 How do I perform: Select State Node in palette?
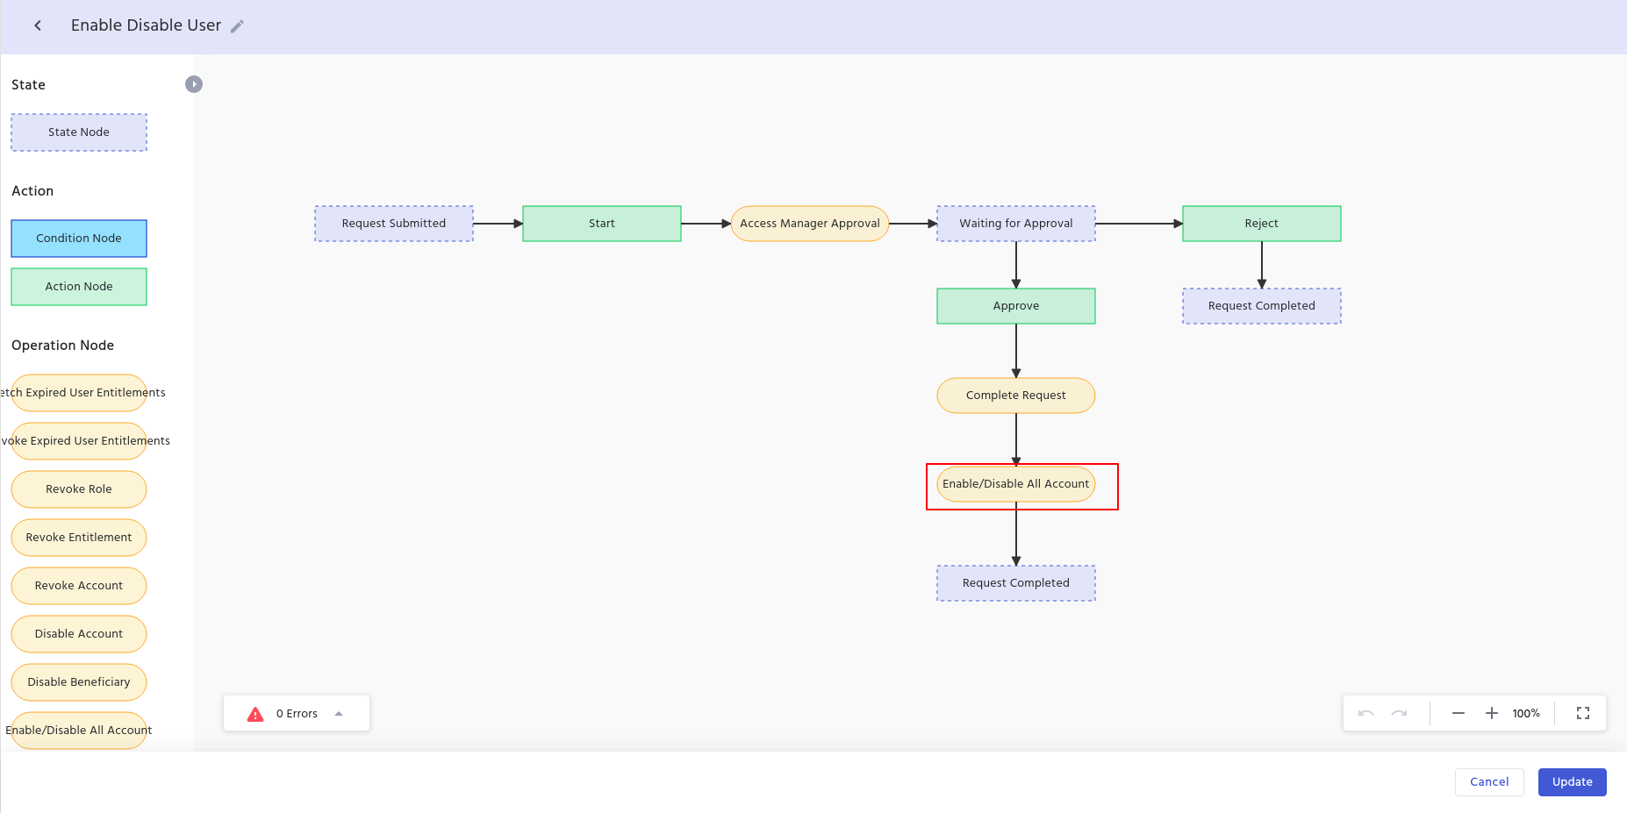pos(79,132)
